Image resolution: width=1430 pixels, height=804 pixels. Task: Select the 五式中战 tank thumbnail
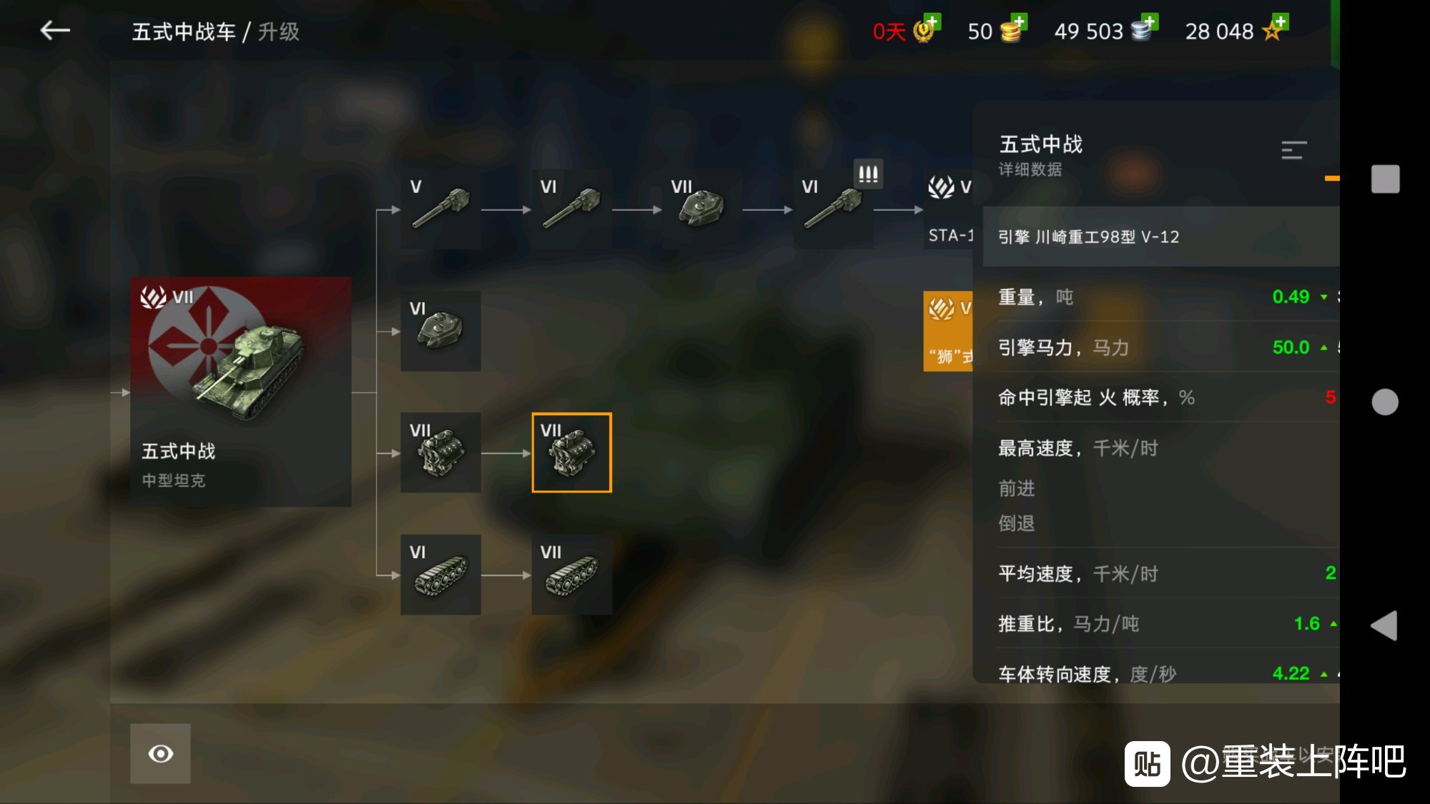point(241,392)
